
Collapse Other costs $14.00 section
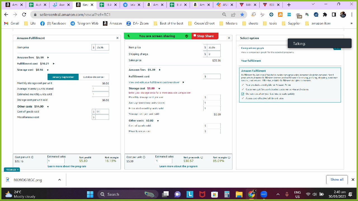(48, 107)
